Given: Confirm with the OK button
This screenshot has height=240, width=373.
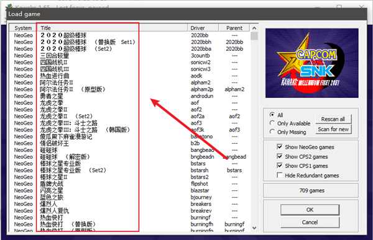Looking at the screenshot, I should (310, 210).
